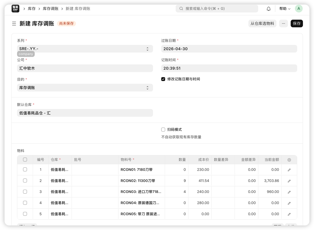Screen dimensions: 314x230
Task: Click warehouse cell in row 1
Action: (60, 169)
